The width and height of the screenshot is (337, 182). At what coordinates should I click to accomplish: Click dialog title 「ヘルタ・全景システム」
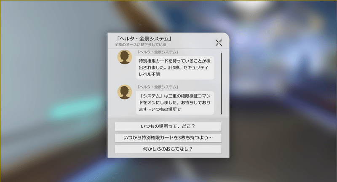pyautogui.click(x=144, y=39)
